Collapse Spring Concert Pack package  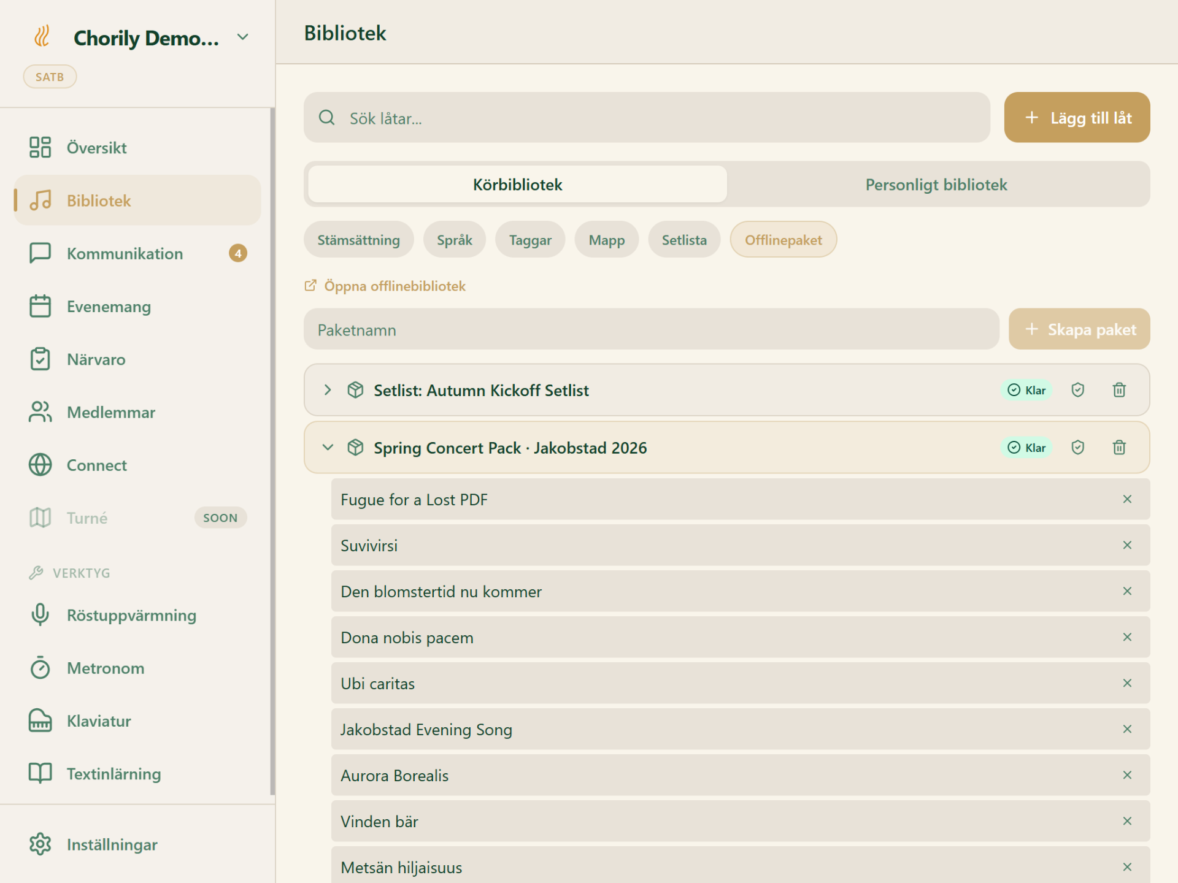328,448
